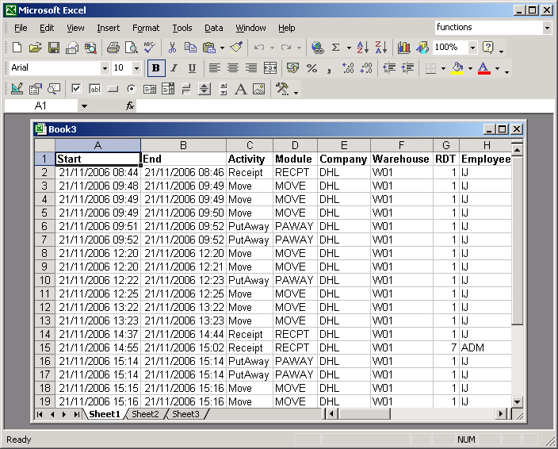
Task: Open the Font size dropdown
Action: [136, 68]
